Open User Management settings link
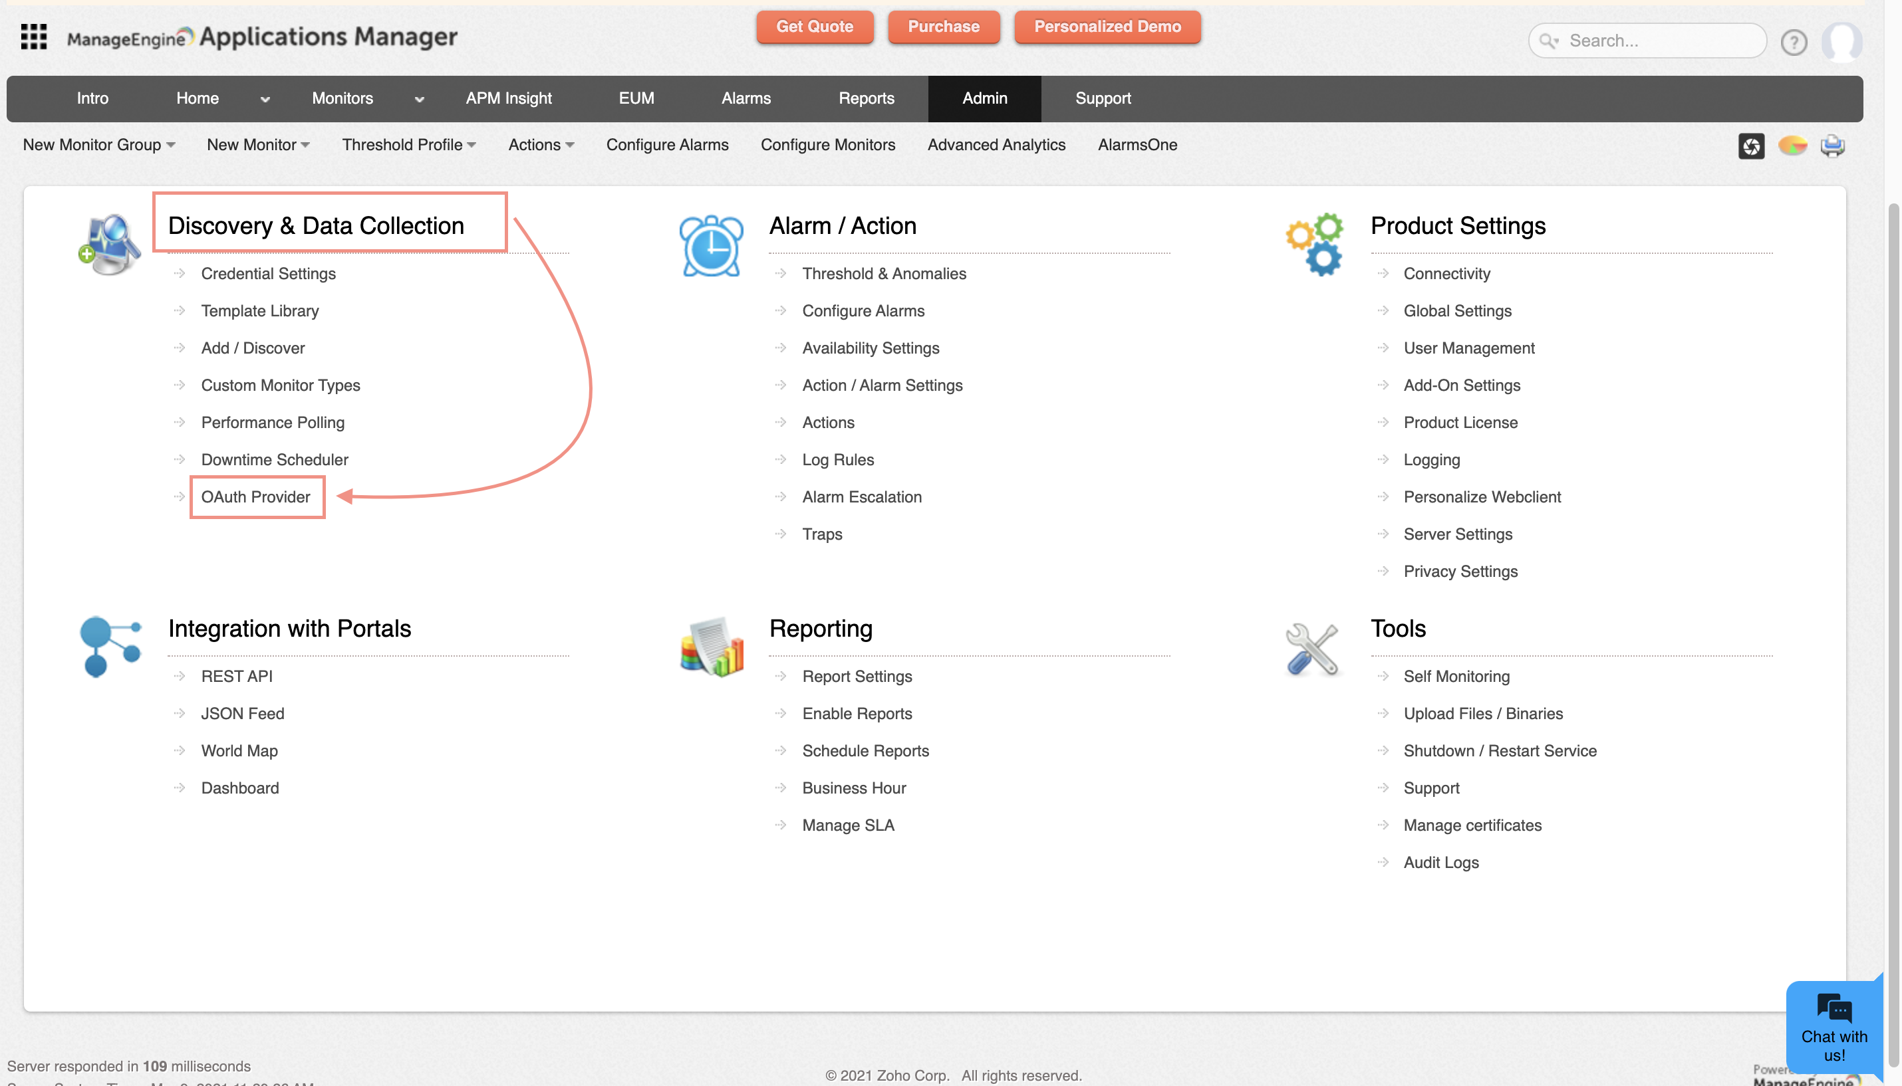This screenshot has height=1086, width=1902. [x=1468, y=348]
